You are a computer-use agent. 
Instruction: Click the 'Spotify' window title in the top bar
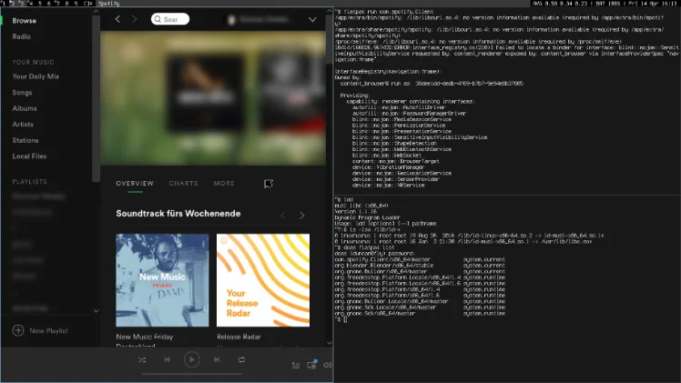pos(108,4)
